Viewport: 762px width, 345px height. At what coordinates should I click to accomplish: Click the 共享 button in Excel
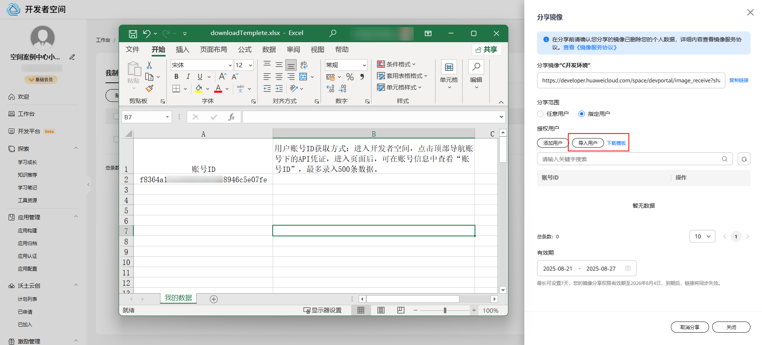[x=487, y=49]
